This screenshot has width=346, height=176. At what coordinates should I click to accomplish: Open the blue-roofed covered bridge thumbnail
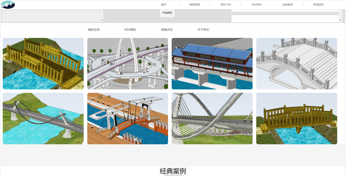click(x=212, y=64)
